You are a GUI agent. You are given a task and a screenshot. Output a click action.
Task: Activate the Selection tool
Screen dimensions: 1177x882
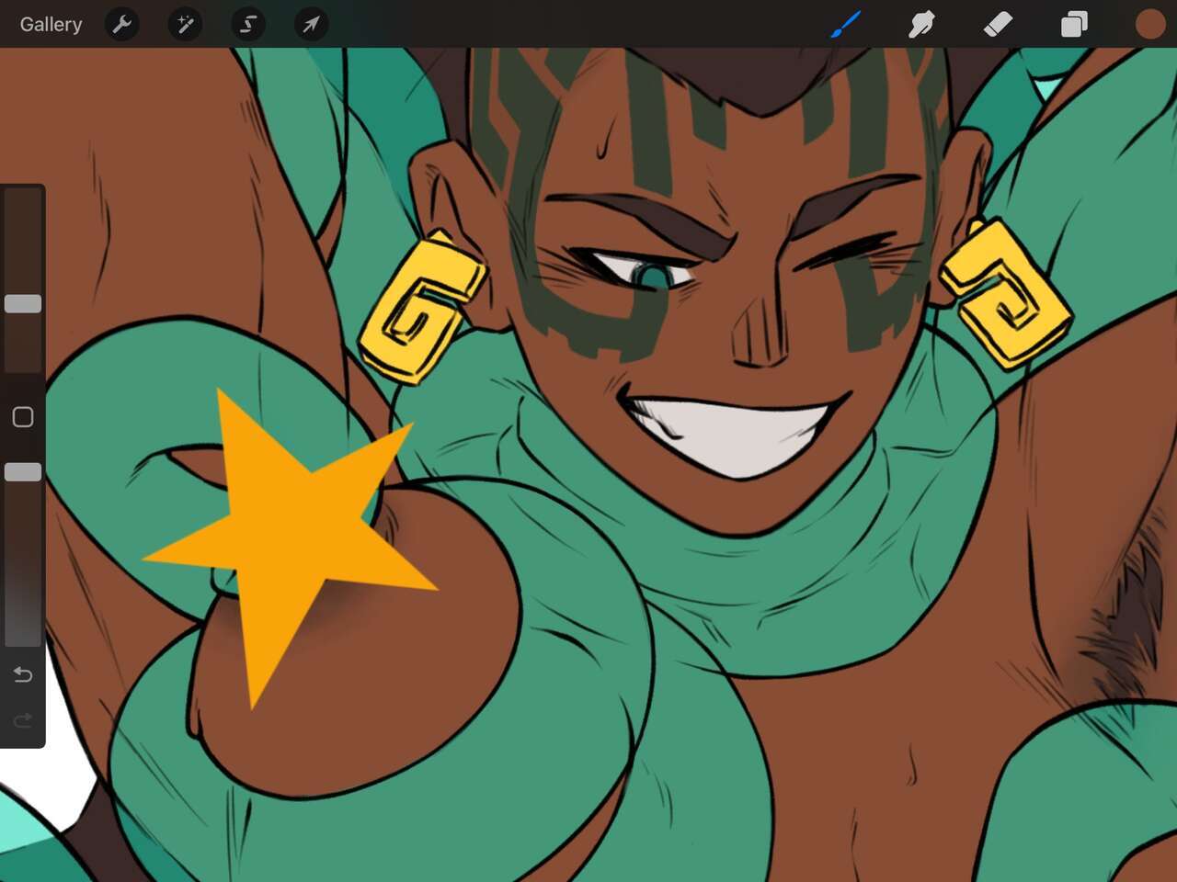coord(248,25)
